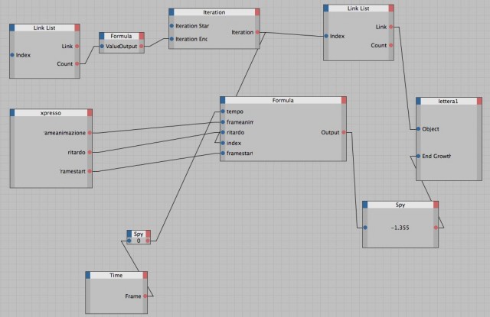Open red outputs menu on xpresso node
Viewport: 490px width, 317px height.
click(90, 112)
